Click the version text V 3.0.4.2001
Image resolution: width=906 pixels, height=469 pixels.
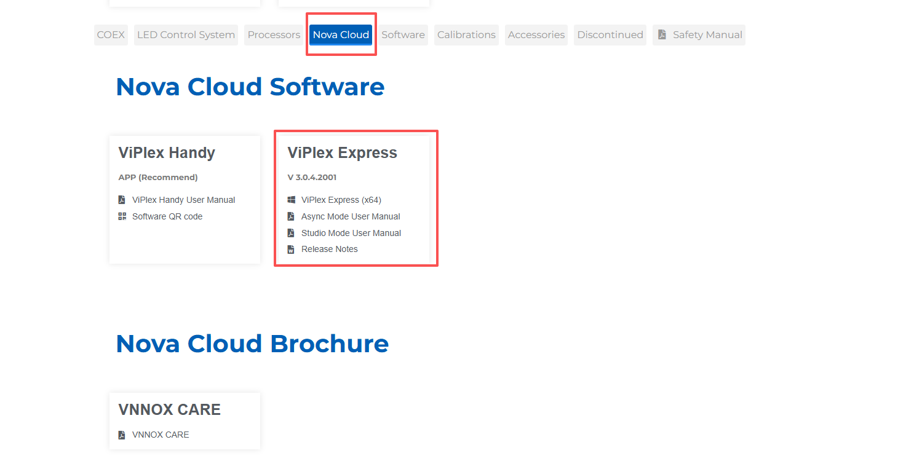(312, 178)
